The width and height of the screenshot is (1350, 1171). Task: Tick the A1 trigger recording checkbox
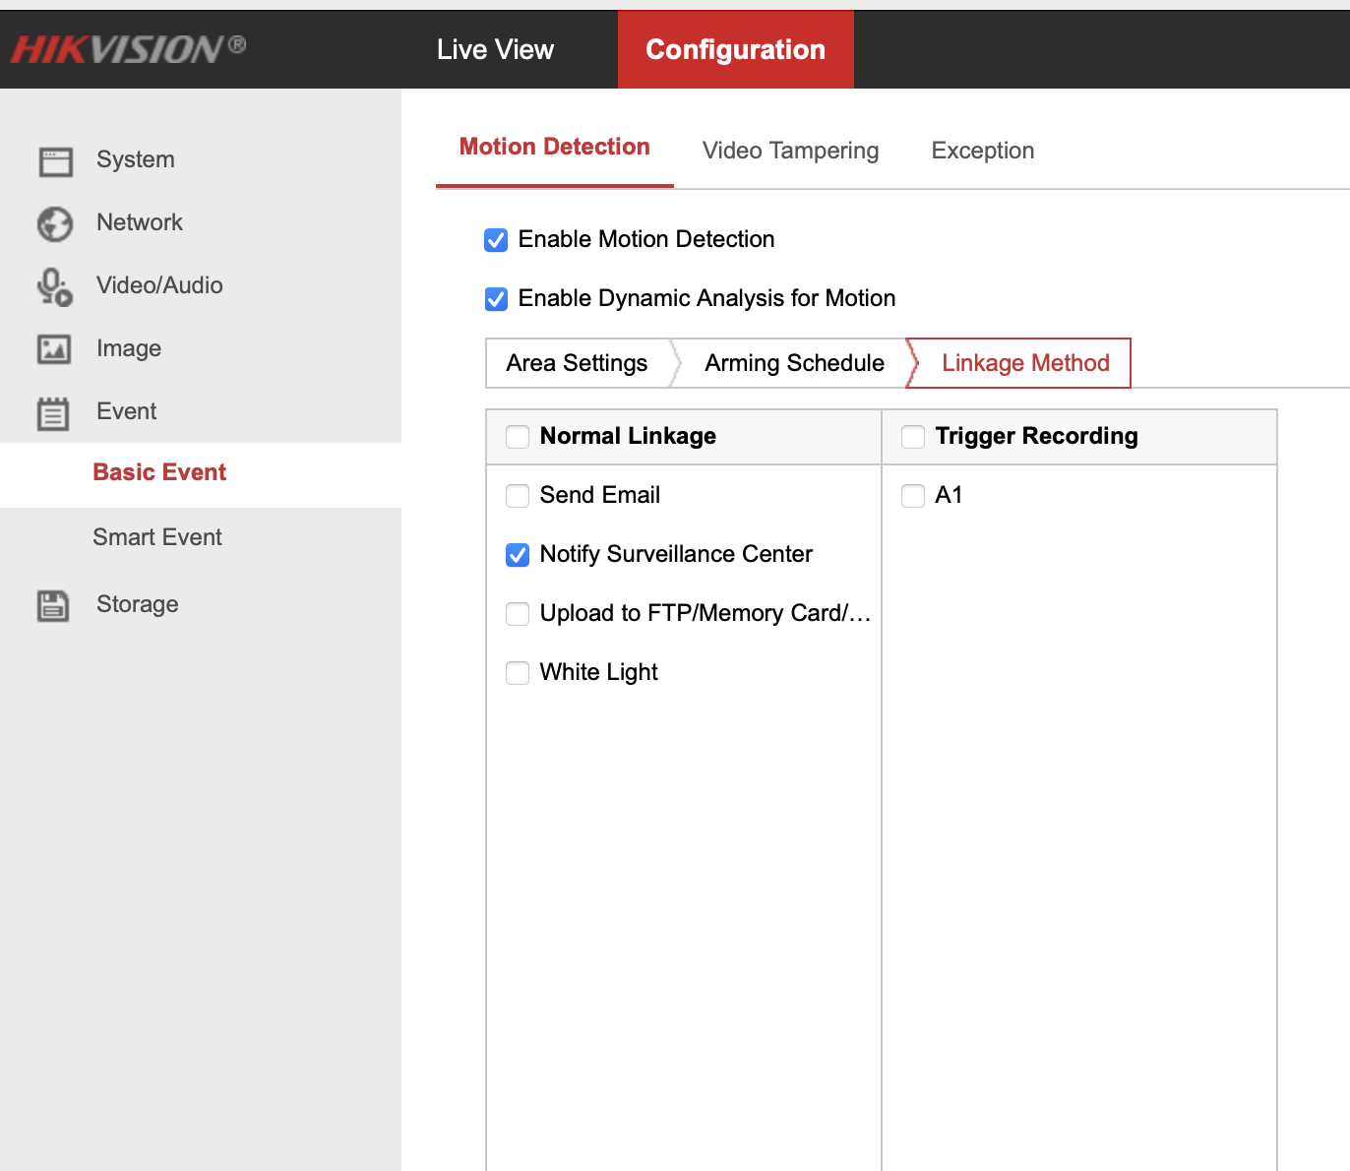click(913, 496)
